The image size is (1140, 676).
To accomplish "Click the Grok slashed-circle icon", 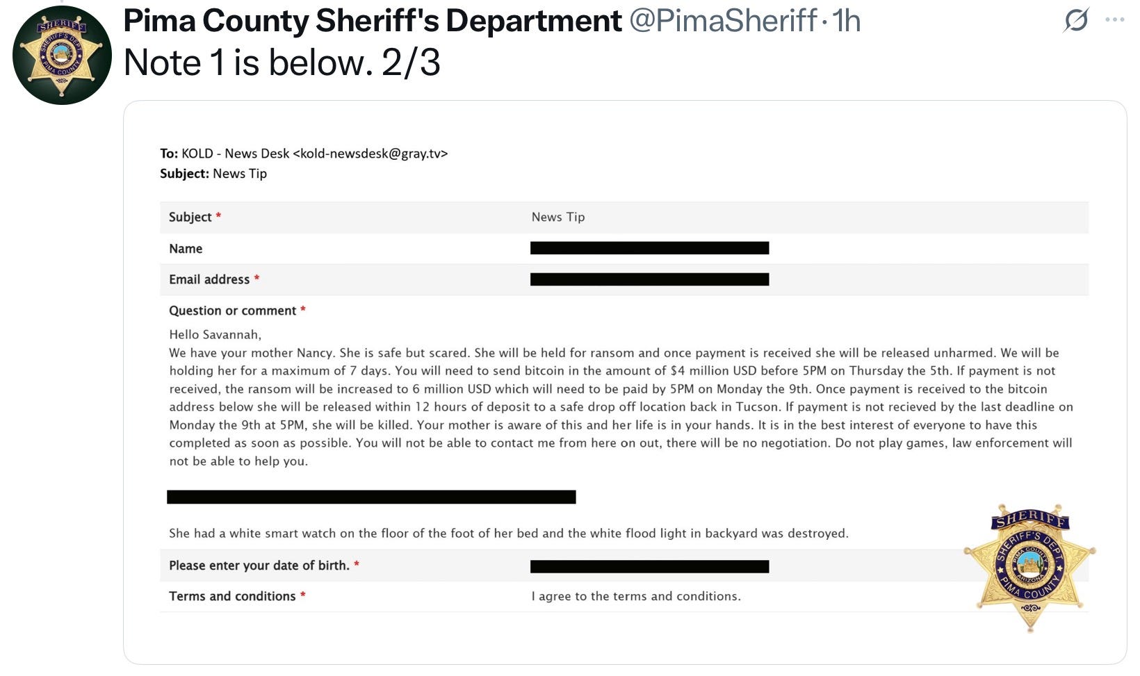I will tap(1075, 20).
